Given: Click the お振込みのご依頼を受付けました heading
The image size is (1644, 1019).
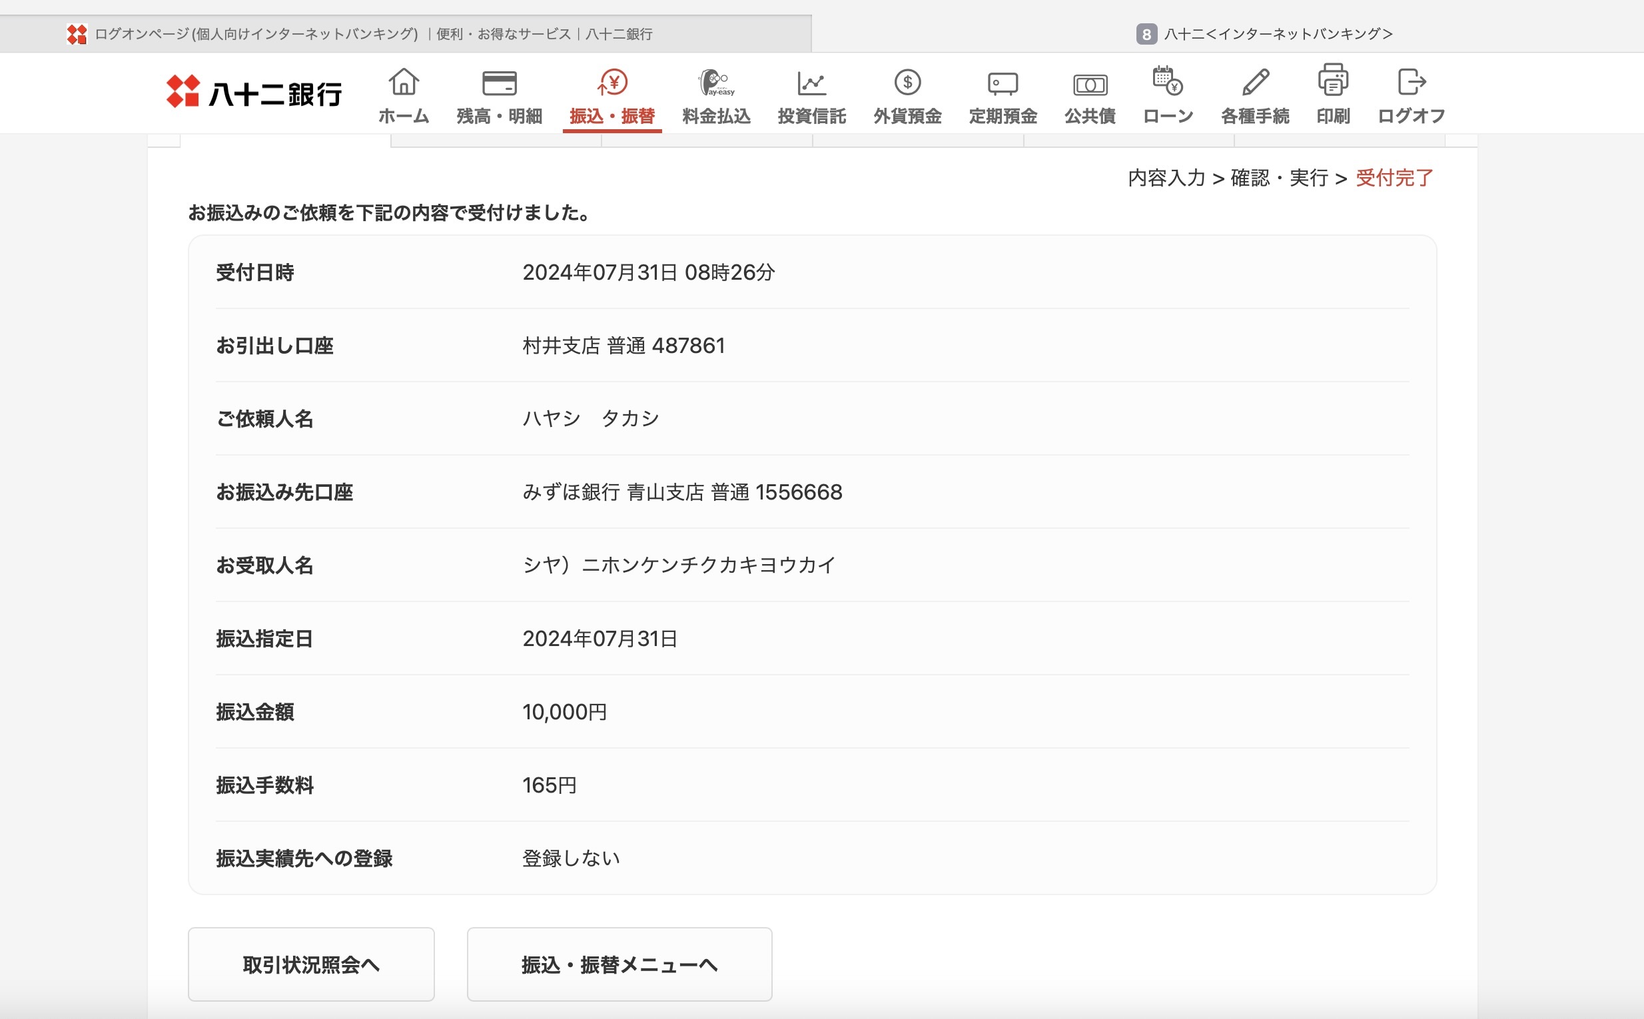Looking at the screenshot, I should (x=390, y=213).
